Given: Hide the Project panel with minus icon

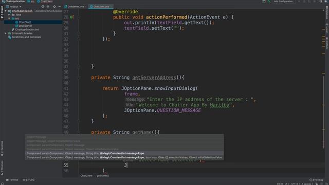Looking at the screenshot, I should (60, 7).
